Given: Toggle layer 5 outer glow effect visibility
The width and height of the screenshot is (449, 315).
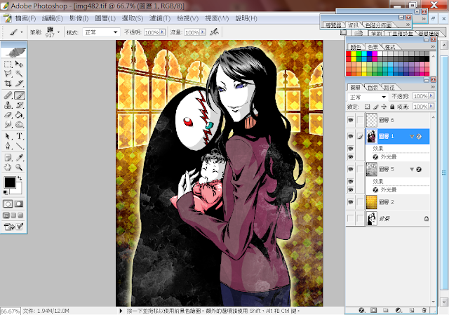Looking at the screenshot, I should point(351,189).
